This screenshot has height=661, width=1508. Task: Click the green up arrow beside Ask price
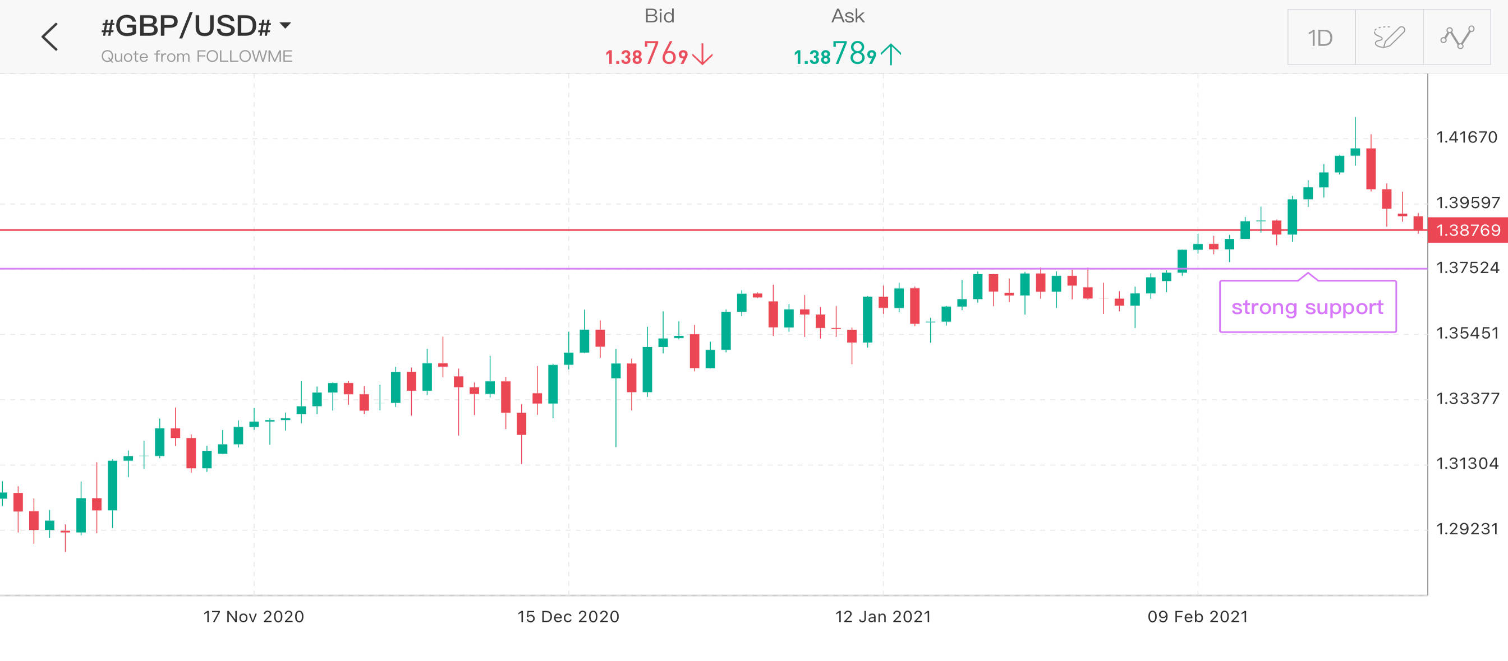[890, 55]
